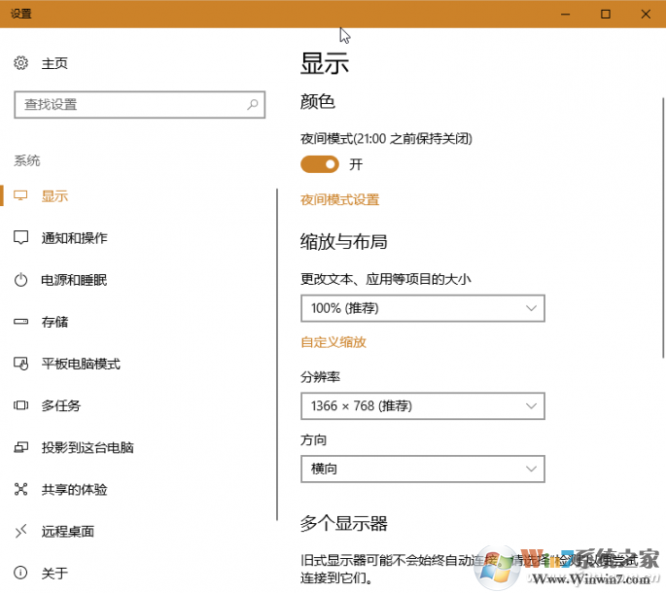666x593 pixels.
Task: Open 远程桌面 settings page
Action: click(67, 531)
